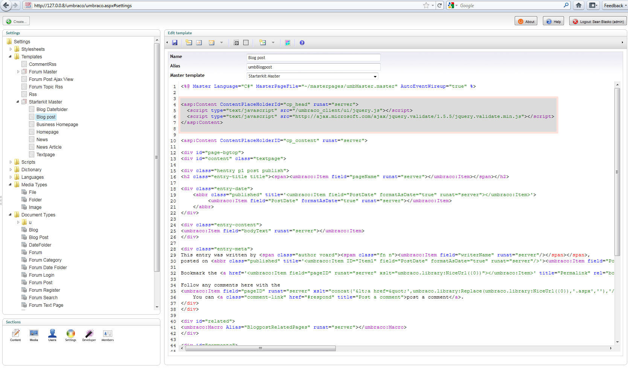Select the Blog Datefolder template
This screenshot has height=370, width=628.
click(52, 110)
